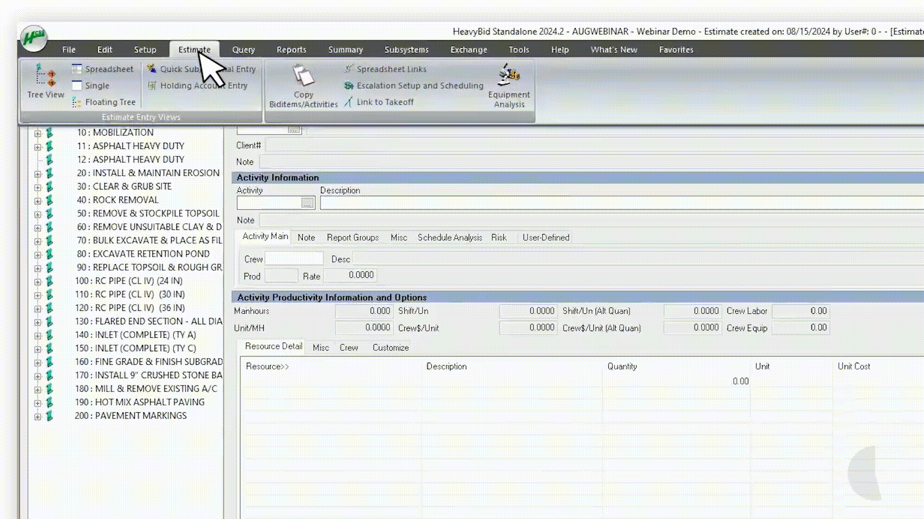The width and height of the screenshot is (924, 519).
Task: Open the Tools ribbon tab
Action: tap(519, 49)
